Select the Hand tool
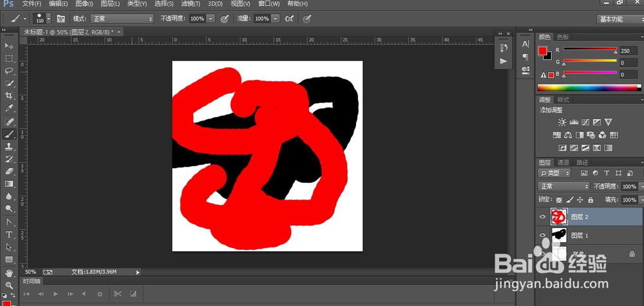 (9, 273)
